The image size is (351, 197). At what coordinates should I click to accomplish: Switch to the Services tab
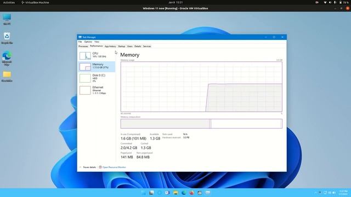click(x=147, y=46)
